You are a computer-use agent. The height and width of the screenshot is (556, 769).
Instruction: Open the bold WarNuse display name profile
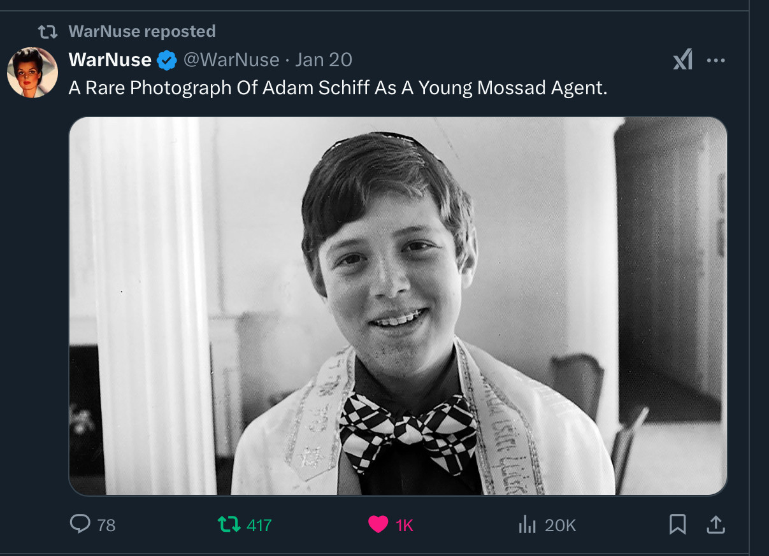(x=110, y=60)
